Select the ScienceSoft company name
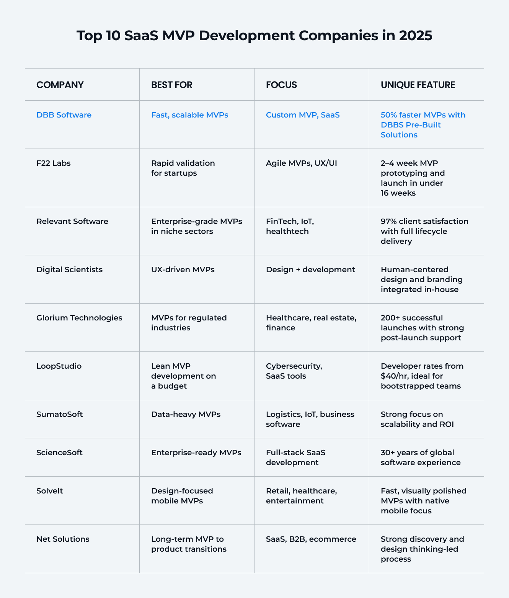 click(59, 453)
